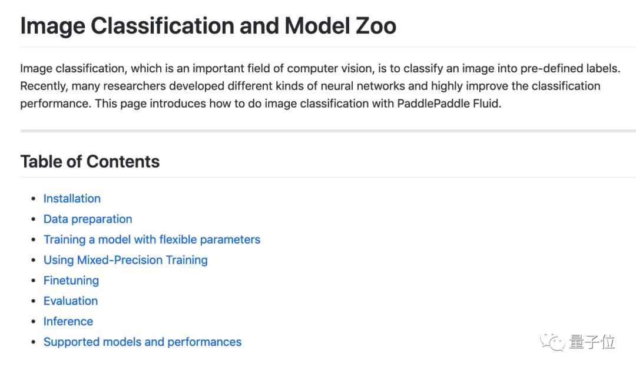636x370 pixels.
Task: Jump to Using Mixed-Precision Training
Action: pyautogui.click(x=125, y=260)
